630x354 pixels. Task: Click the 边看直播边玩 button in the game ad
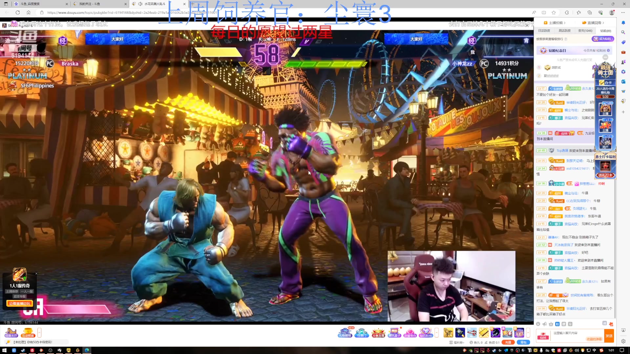tap(20, 304)
